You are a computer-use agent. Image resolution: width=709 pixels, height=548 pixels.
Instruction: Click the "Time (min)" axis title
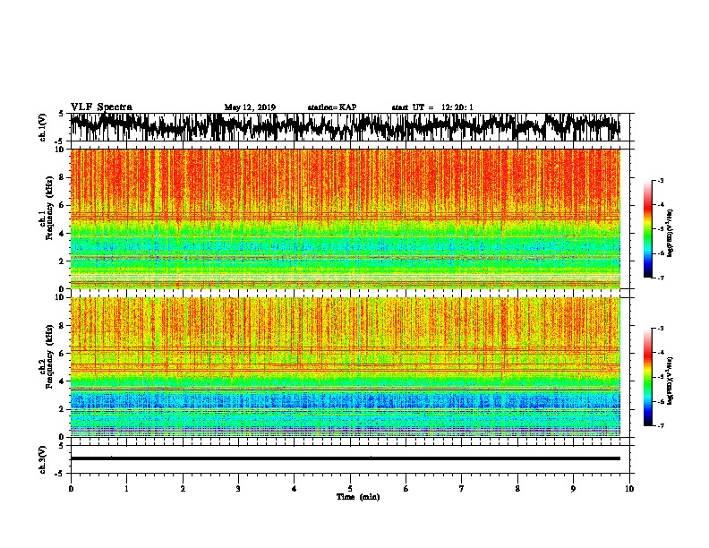tap(358, 497)
